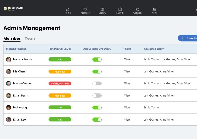The height and width of the screenshot is (139, 197).
Task: Switch to the Team tab
Action: (30, 38)
